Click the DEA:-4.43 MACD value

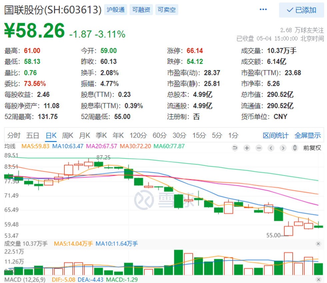91,280
